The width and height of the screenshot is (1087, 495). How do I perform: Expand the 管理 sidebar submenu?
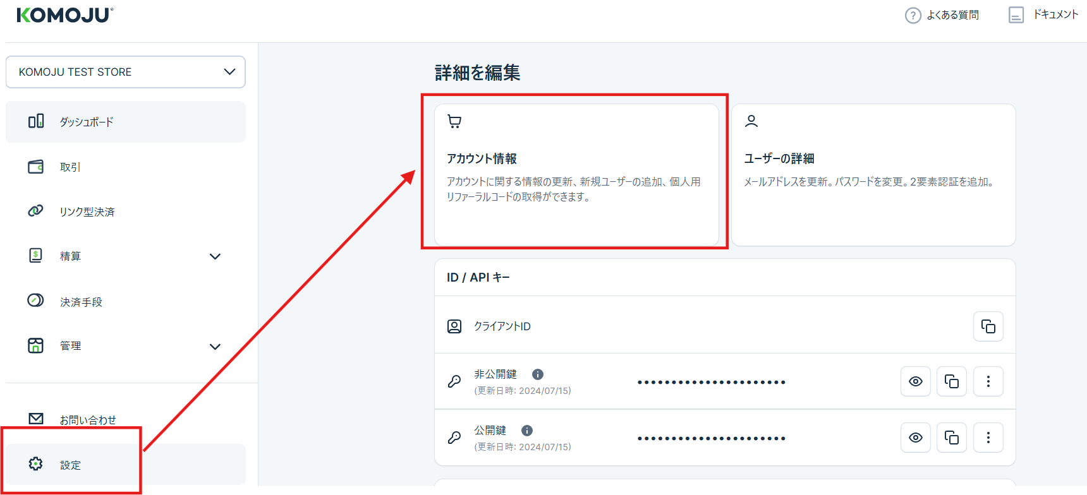point(215,347)
